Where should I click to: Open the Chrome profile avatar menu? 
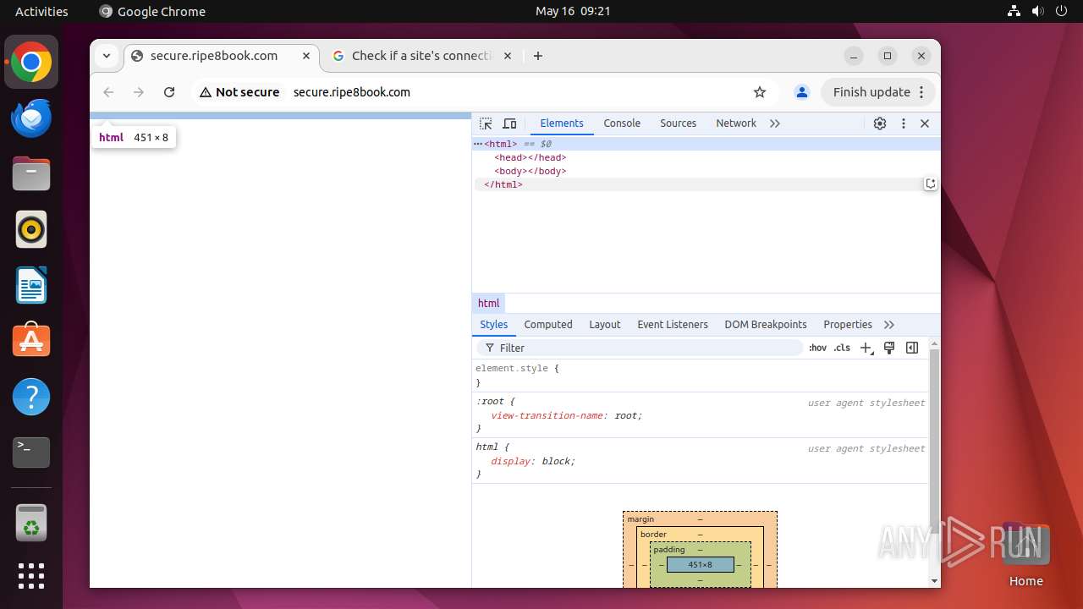click(802, 92)
